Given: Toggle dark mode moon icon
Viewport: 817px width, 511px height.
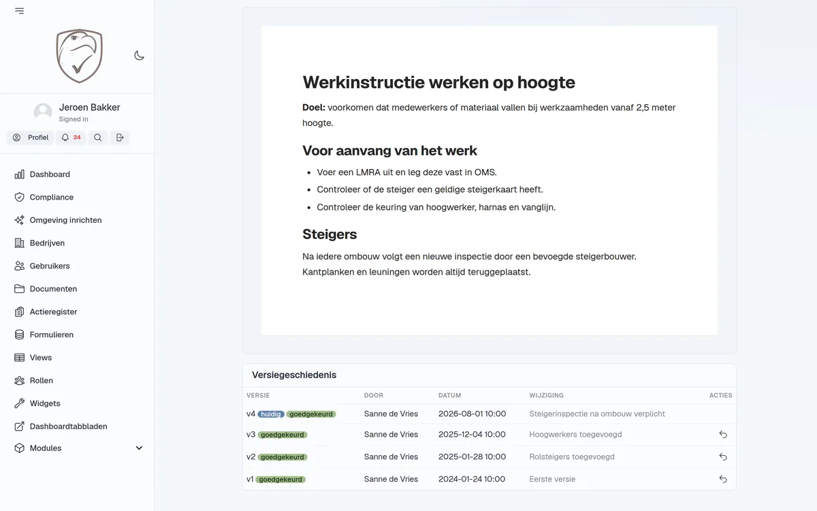Looking at the screenshot, I should [x=139, y=56].
